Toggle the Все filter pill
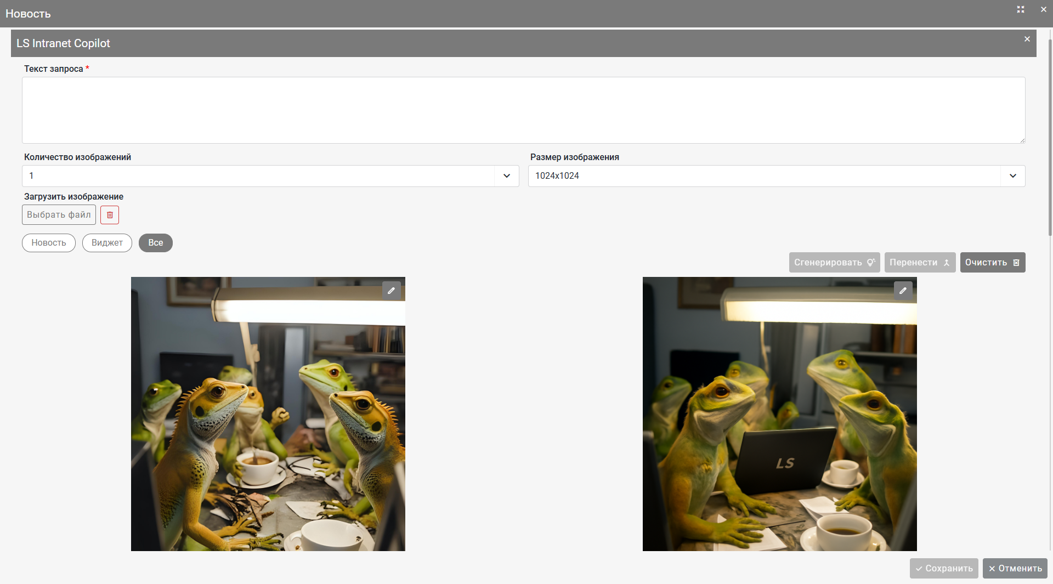 click(x=156, y=243)
